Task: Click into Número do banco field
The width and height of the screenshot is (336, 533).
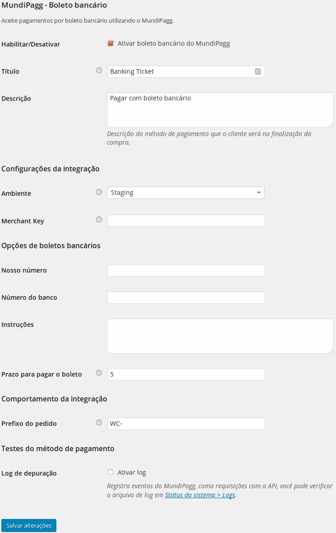Action: [x=186, y=297]
